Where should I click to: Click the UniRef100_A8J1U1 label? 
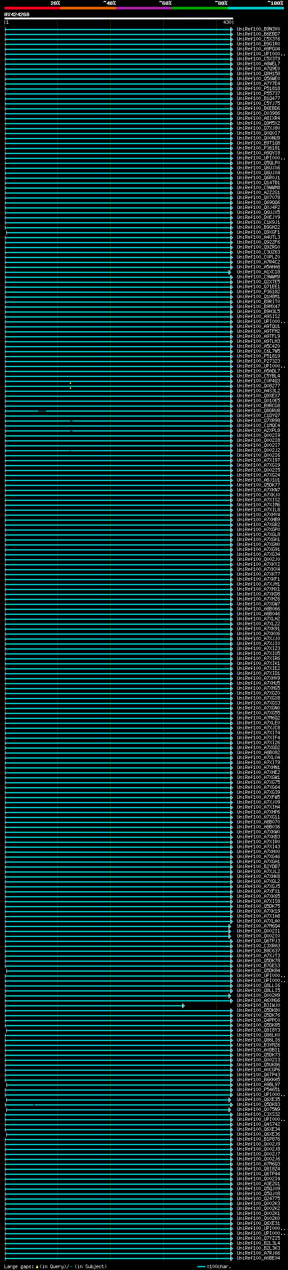pos(258,480)
